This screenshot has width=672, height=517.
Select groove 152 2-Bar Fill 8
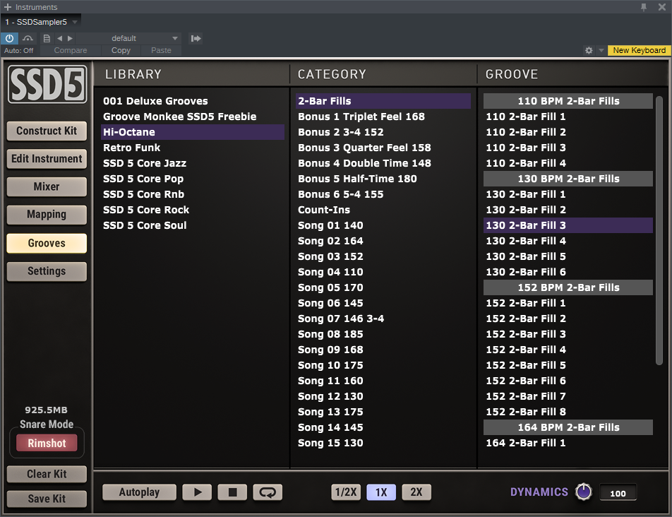pos(568,412)
